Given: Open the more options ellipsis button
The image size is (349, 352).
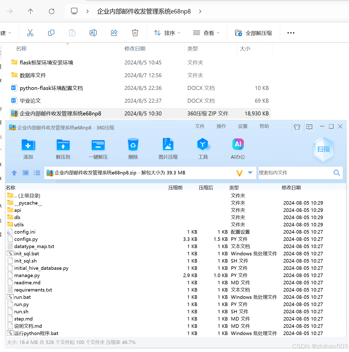Looking at the screenshot, I should click(291, 33).
